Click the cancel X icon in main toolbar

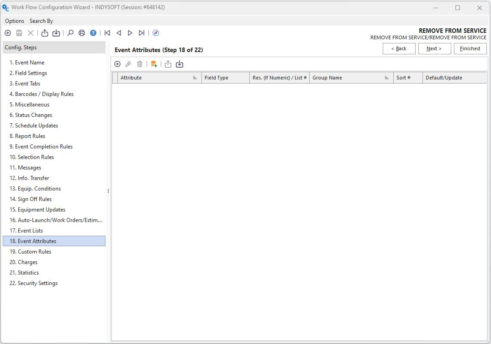pyautogui.click(x=31, y=33)
